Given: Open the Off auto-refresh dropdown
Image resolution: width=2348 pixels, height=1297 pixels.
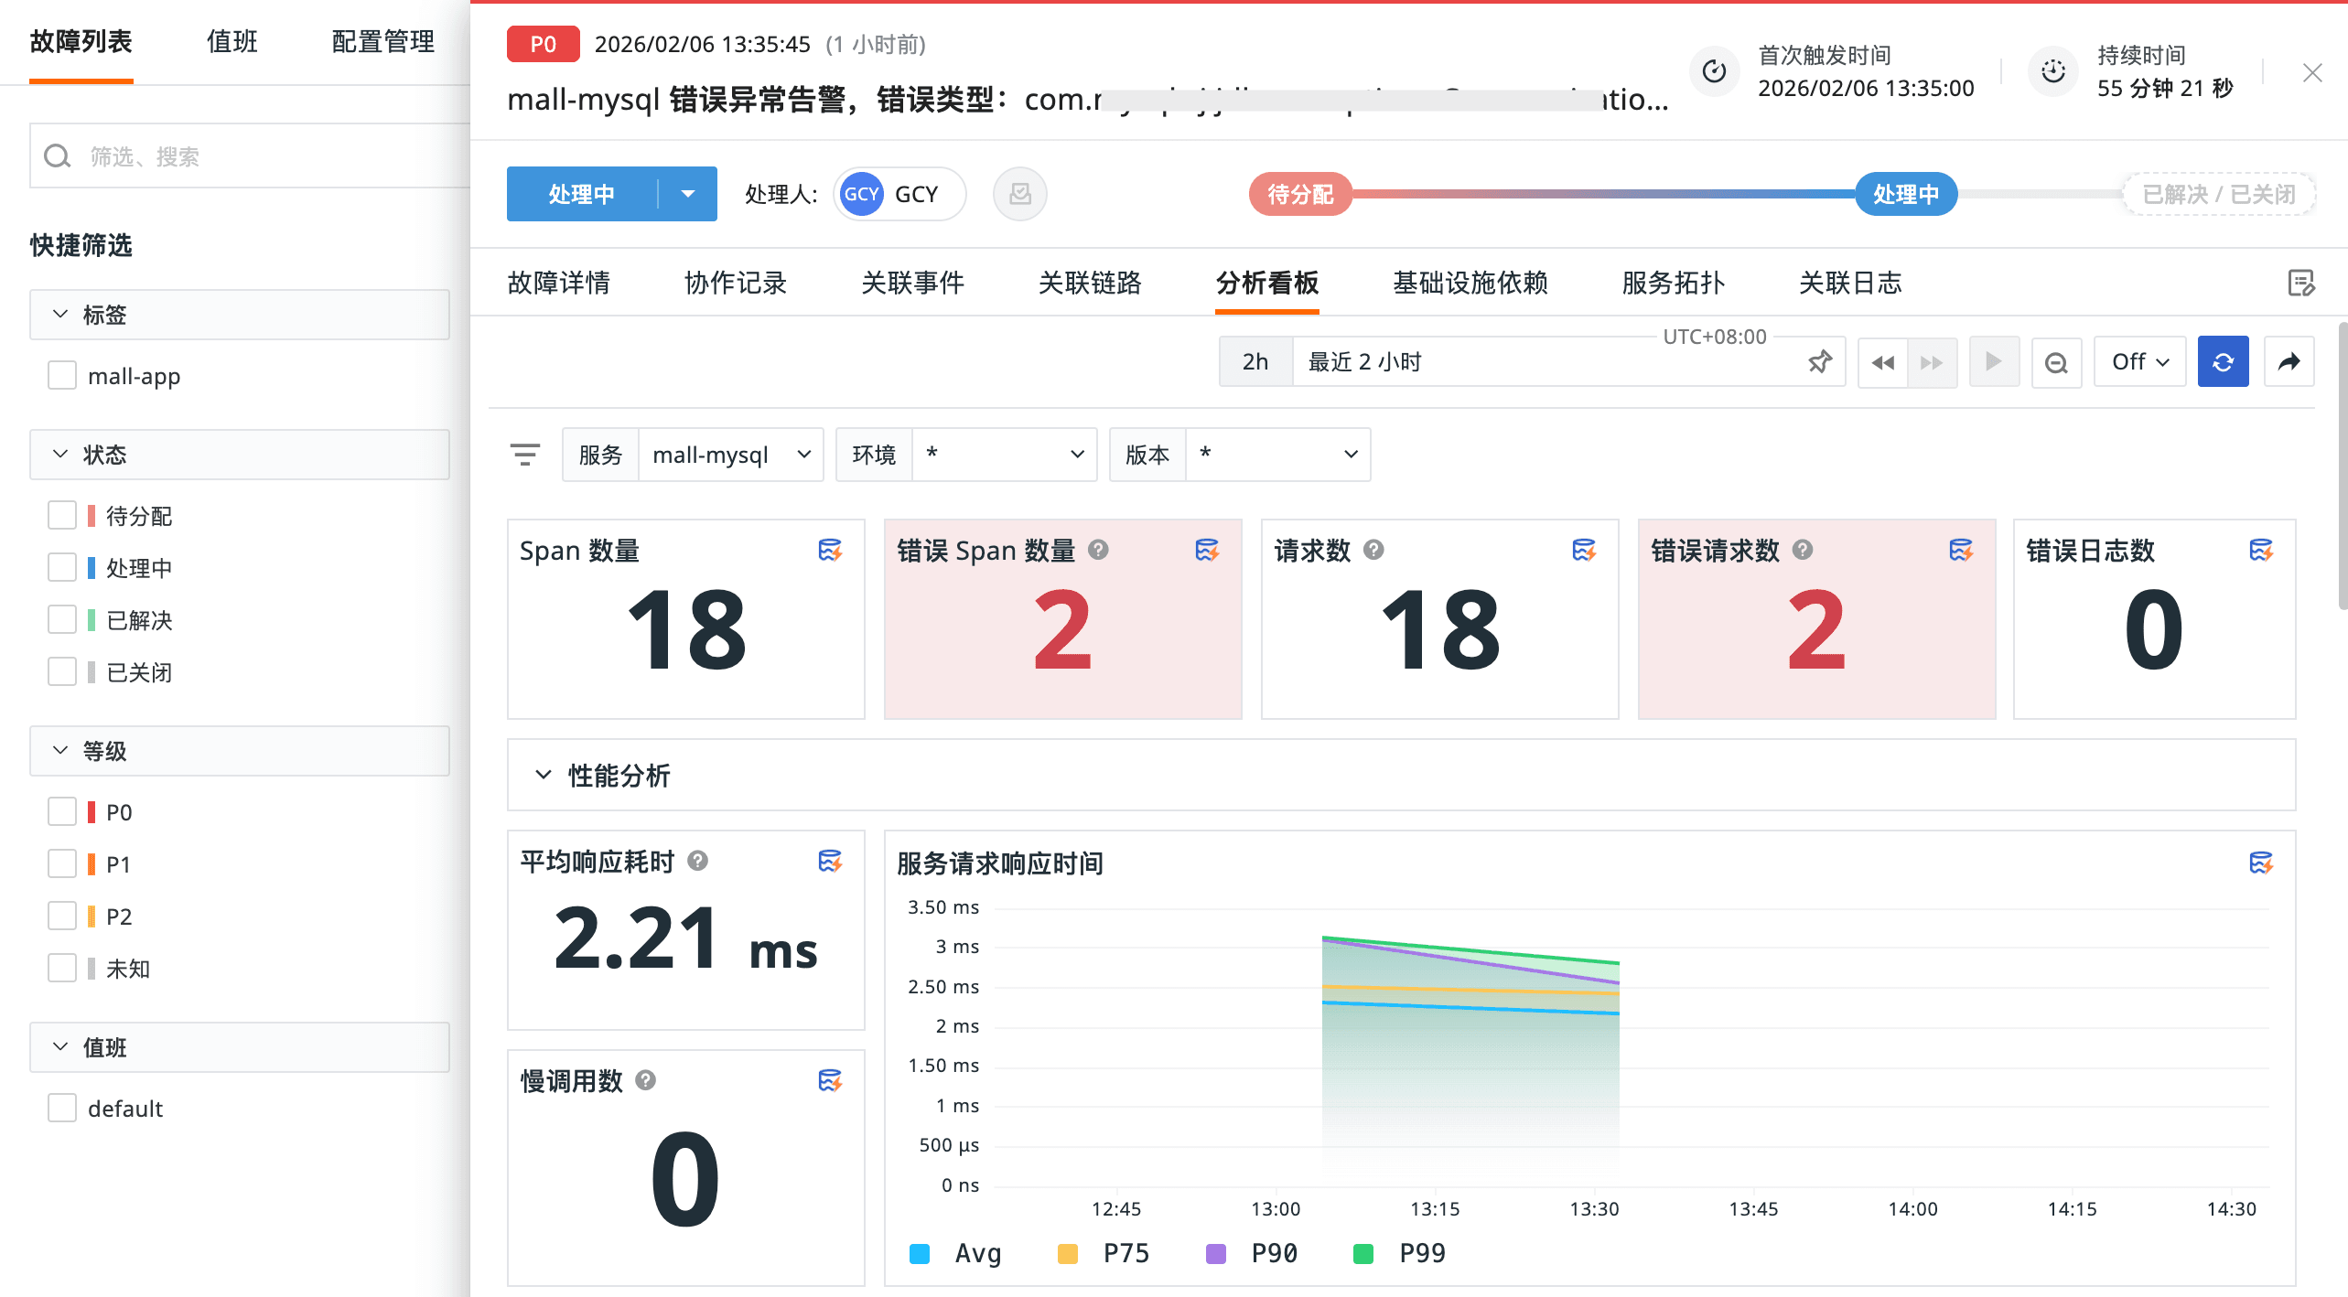Looking at the screenshot, I should 2139,362.
